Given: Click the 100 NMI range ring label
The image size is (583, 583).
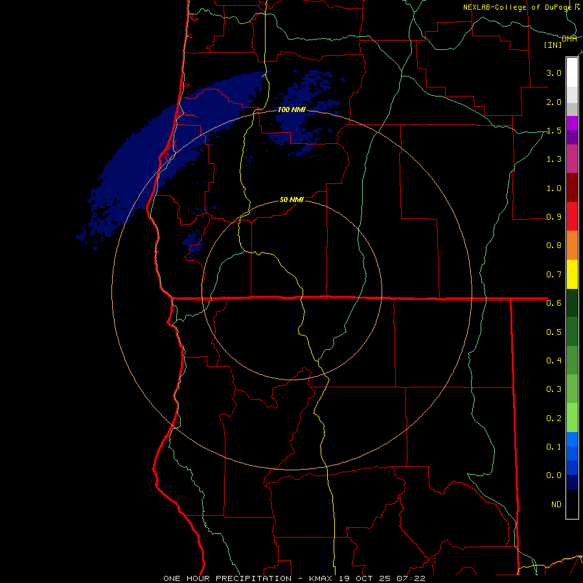Looking at the screenshot, I should (x=291, y=109).
